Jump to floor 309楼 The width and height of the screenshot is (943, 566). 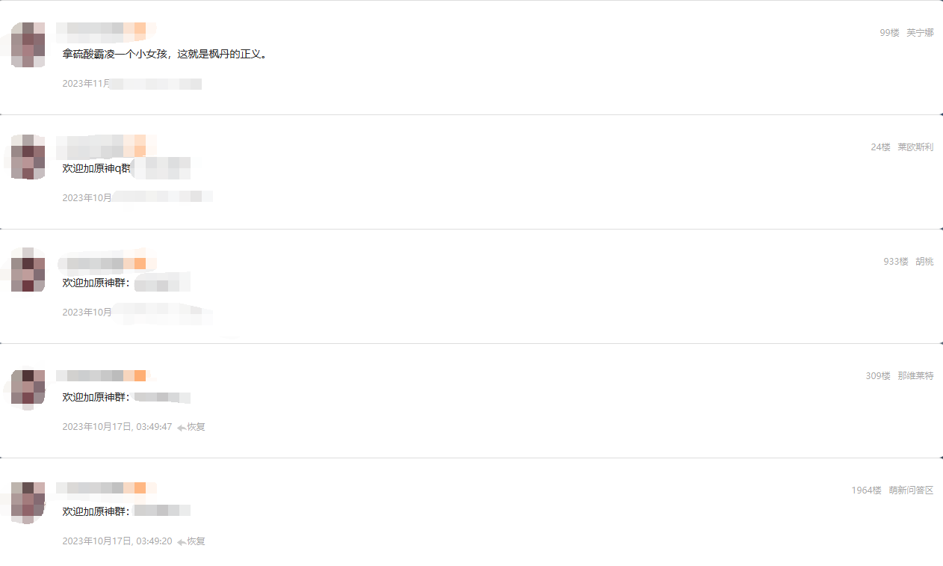[x=878, y=376]
